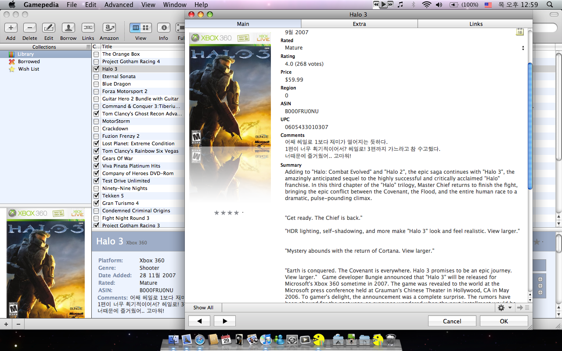The width and height of the screenshot is (562, 351).
Task: Toggle checkbox for Tekken 5
Action: (96, 196)
